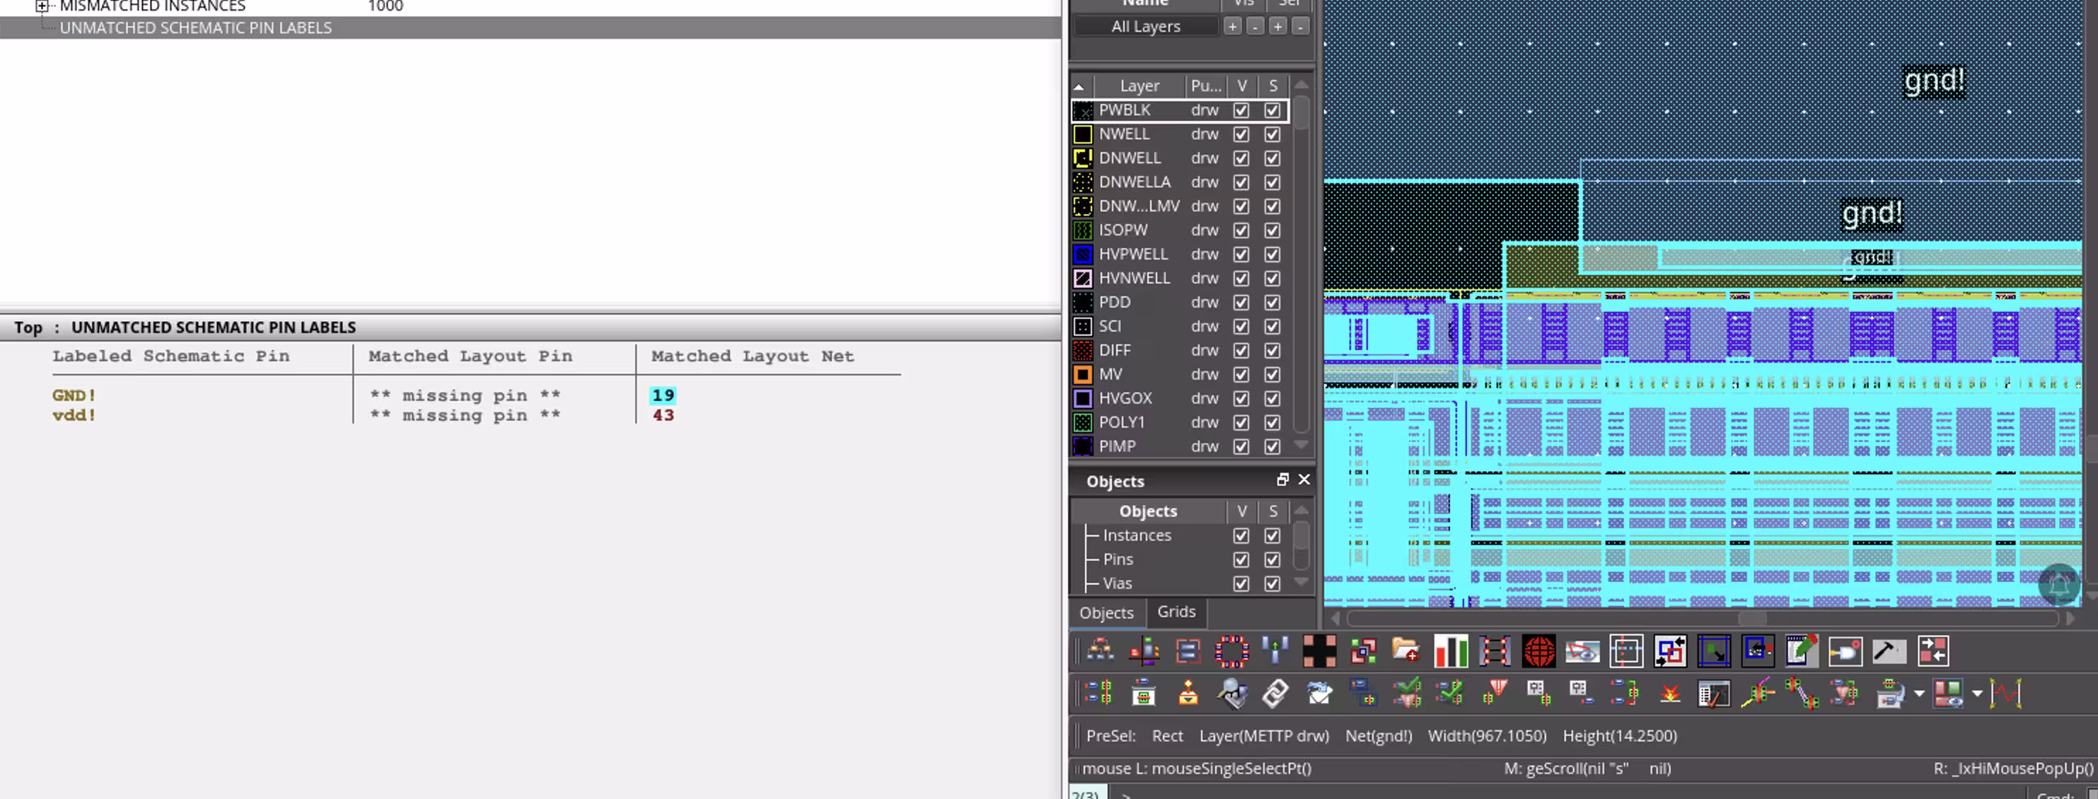The width and height of the screenshot is (2098, 799).
Task: Click the magnifier search toolbar icon
Action: click(x=1231, y=694)
